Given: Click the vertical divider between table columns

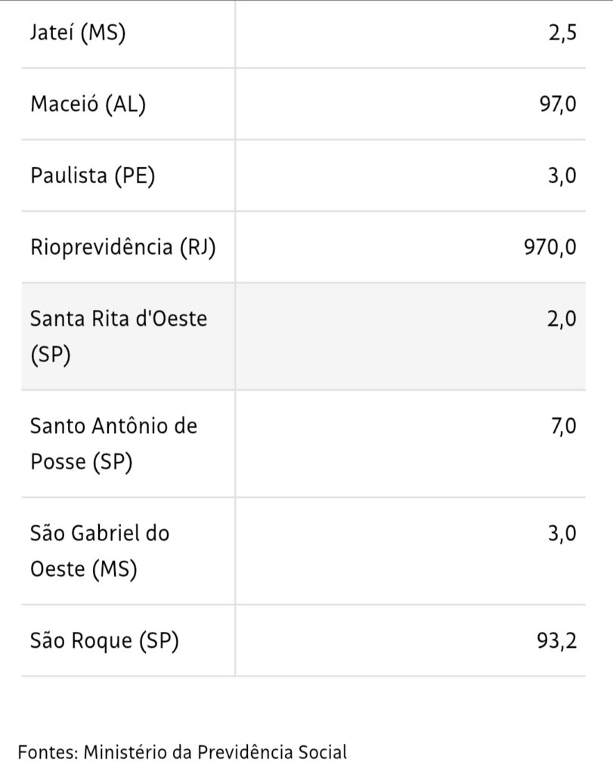Looking at the screenshot, I should (x=235, y=355).
